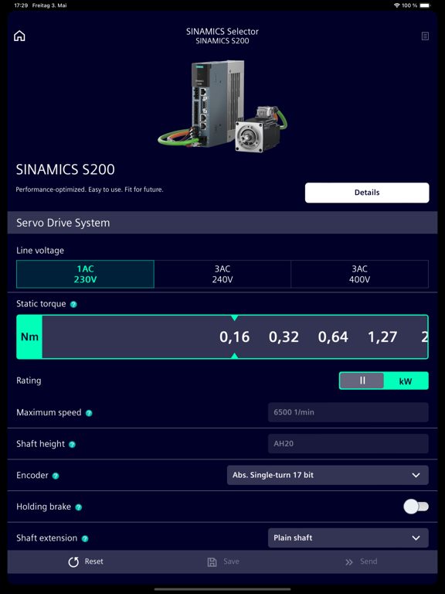Open the Details button

tap(367, 193)
